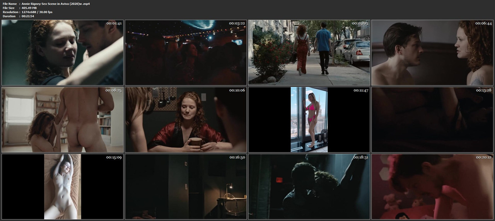This screenshot has width=495, height=221.
Task: Open the silhouette frame at 00:18:31
Action: (309, 187)
